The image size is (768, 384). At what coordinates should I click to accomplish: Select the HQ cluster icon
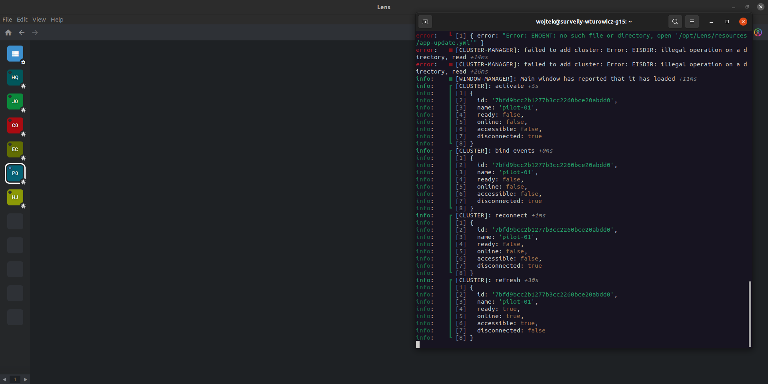coord(15,78)
